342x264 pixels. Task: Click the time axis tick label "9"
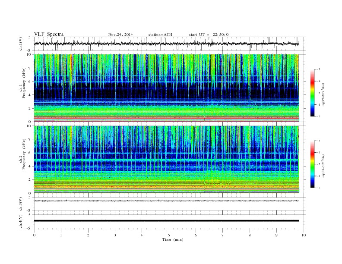point(276,235)
